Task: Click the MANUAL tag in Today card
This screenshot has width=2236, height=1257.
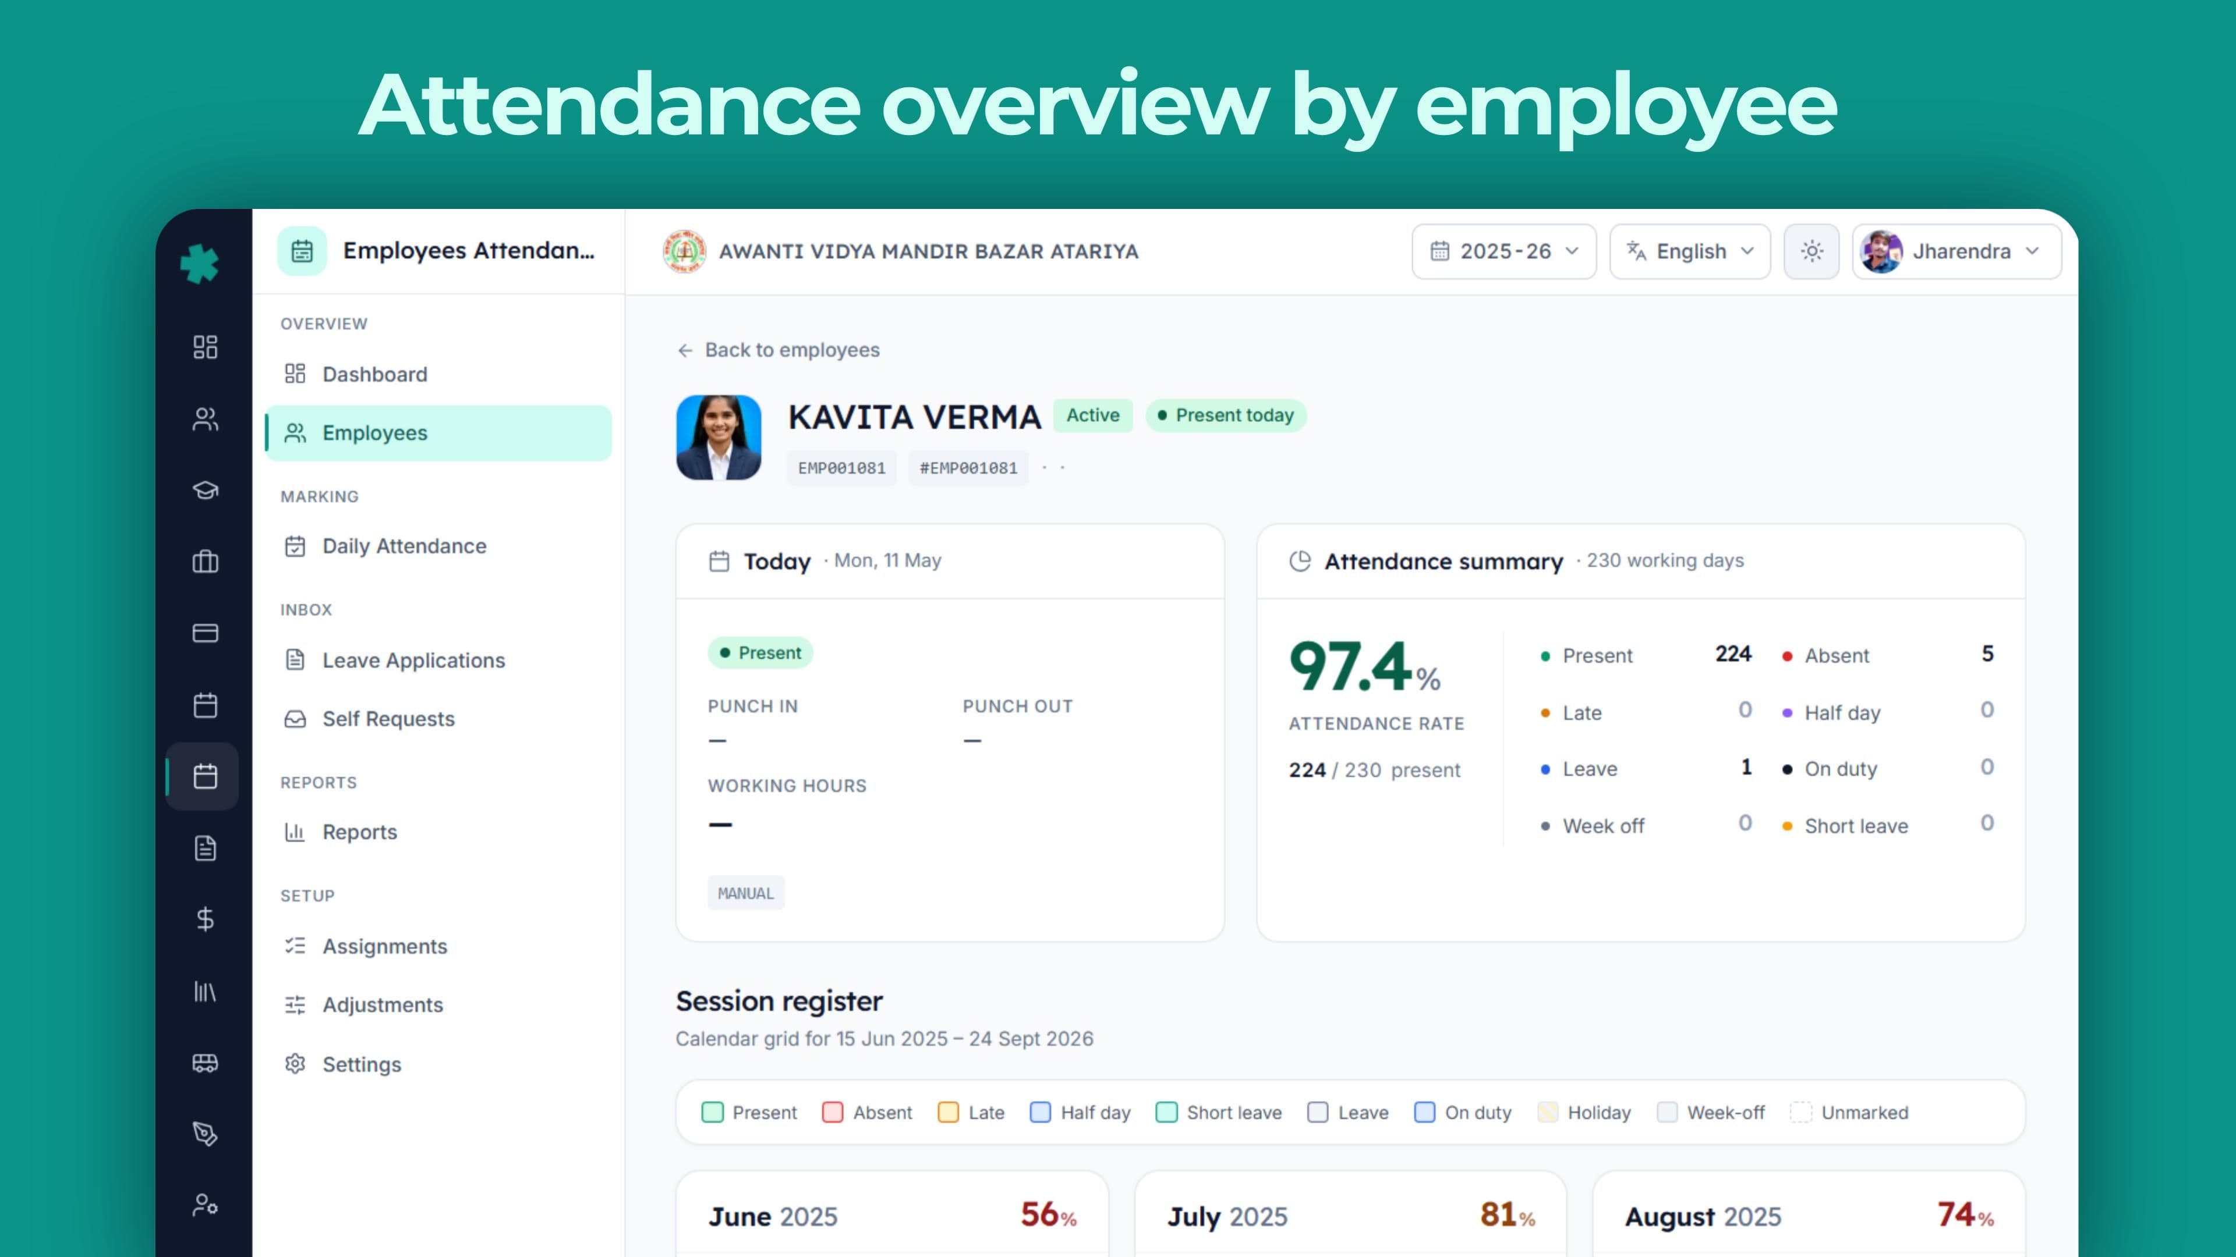Action: click(x=745, y=893)
